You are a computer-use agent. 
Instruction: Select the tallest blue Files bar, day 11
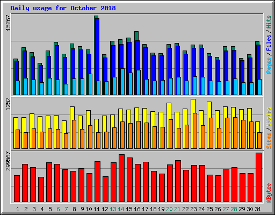(97, 49)
